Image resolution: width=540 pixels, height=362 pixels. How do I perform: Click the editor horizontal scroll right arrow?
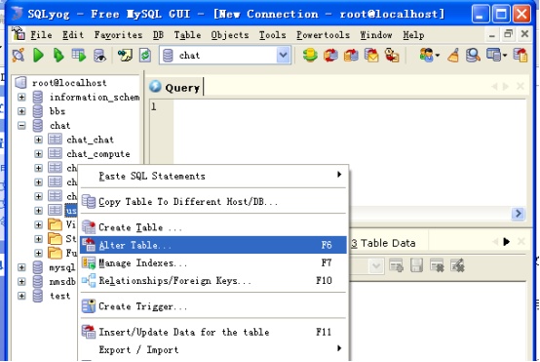coord(519,214)
